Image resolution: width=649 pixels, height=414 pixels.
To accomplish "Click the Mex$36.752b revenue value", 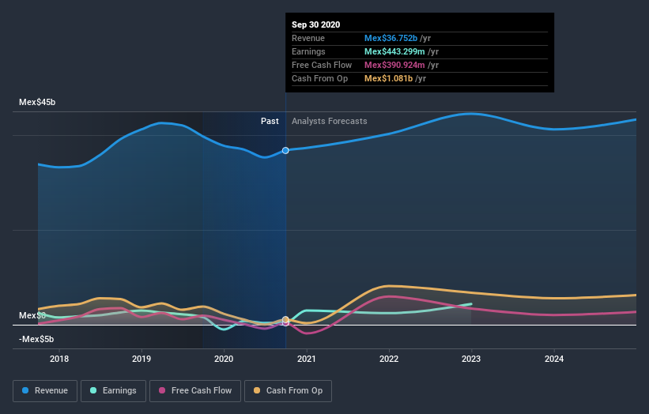I will pyautogui.click(x=391, y=38).
